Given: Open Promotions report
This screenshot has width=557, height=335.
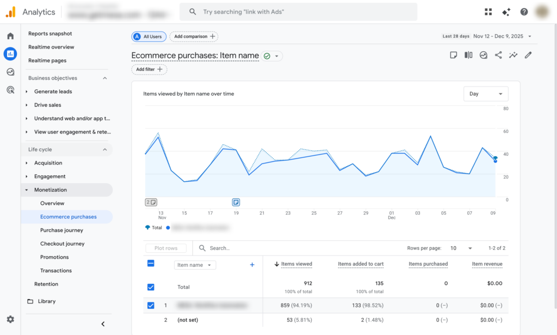Looking at the screenshot, I should click(54, 257).
